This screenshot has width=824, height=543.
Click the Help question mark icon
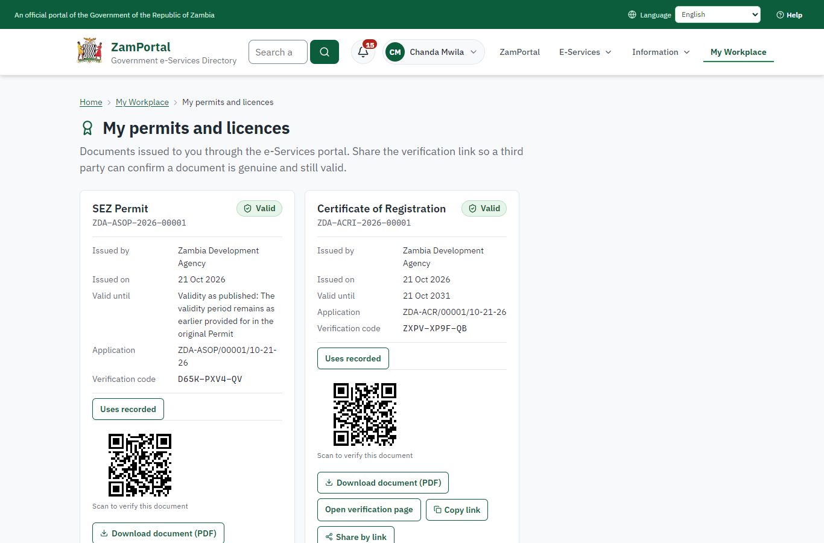(780, 15)
